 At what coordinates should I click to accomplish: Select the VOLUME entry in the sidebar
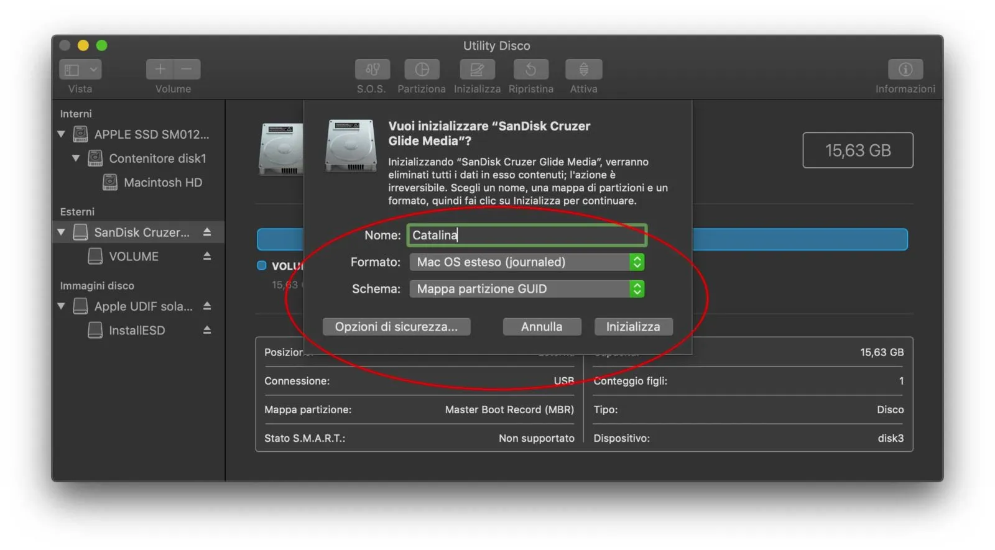point(134,257)
